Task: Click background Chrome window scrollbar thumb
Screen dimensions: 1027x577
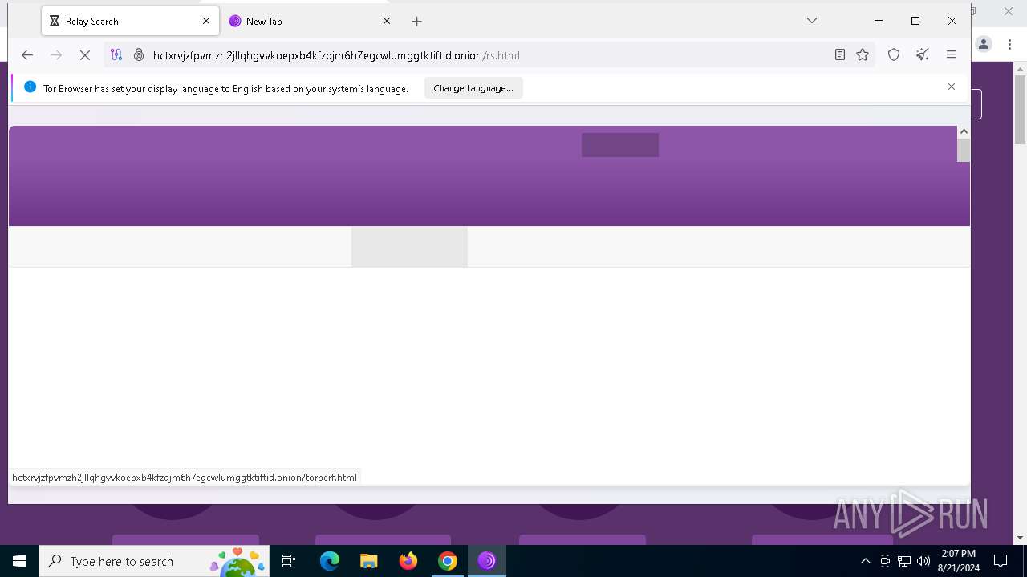Action: [1020, 108]
